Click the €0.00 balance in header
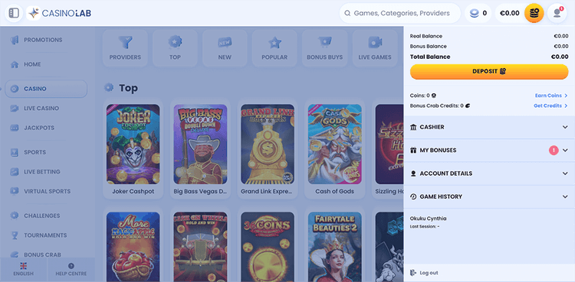575x282 pixels. [510, 13]
